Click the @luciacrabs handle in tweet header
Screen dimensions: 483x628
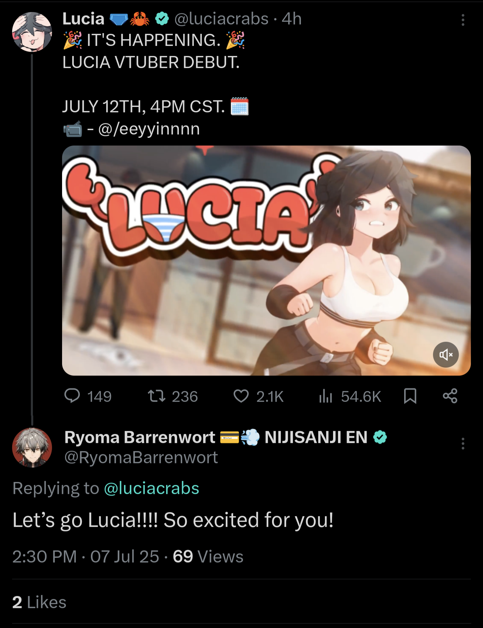click(221, 19)
